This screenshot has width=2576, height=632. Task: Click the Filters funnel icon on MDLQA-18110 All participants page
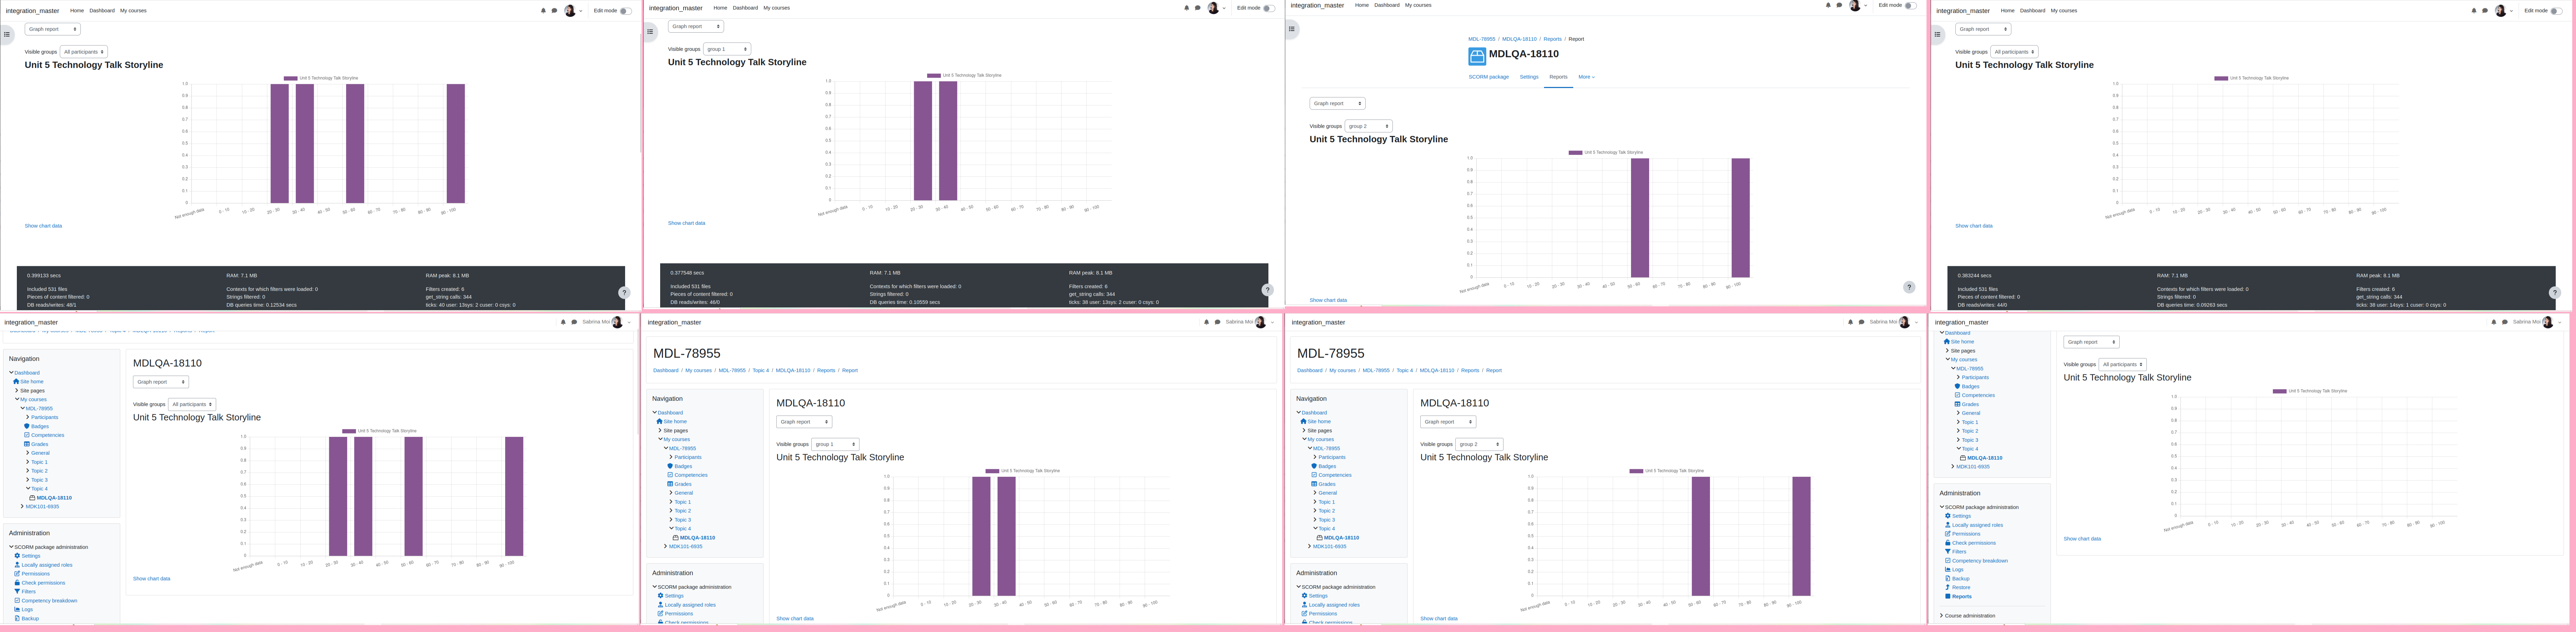click(17, 592)
